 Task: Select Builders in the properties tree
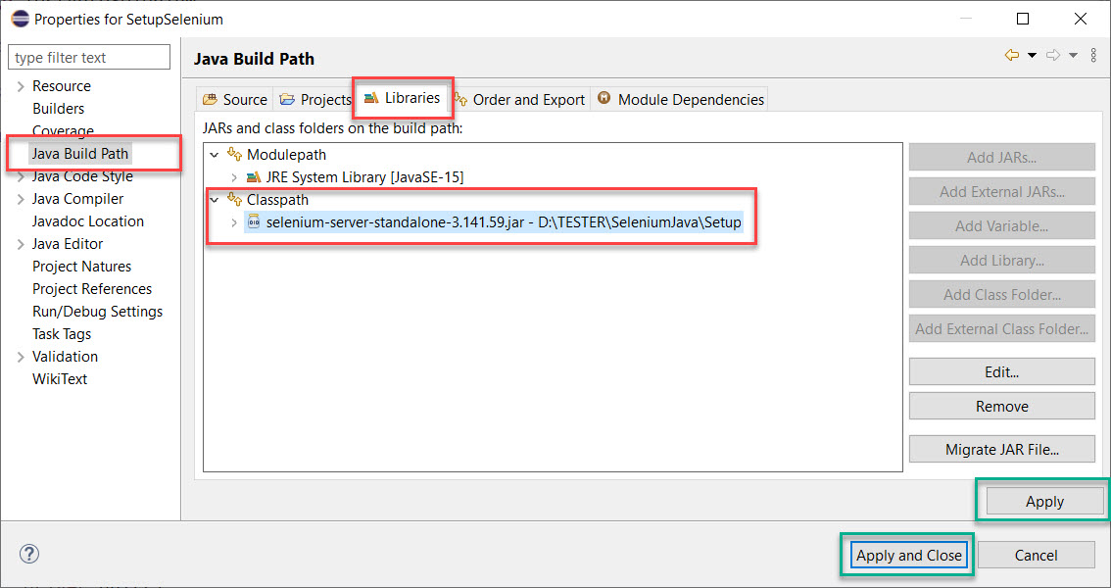click(58, 109)
